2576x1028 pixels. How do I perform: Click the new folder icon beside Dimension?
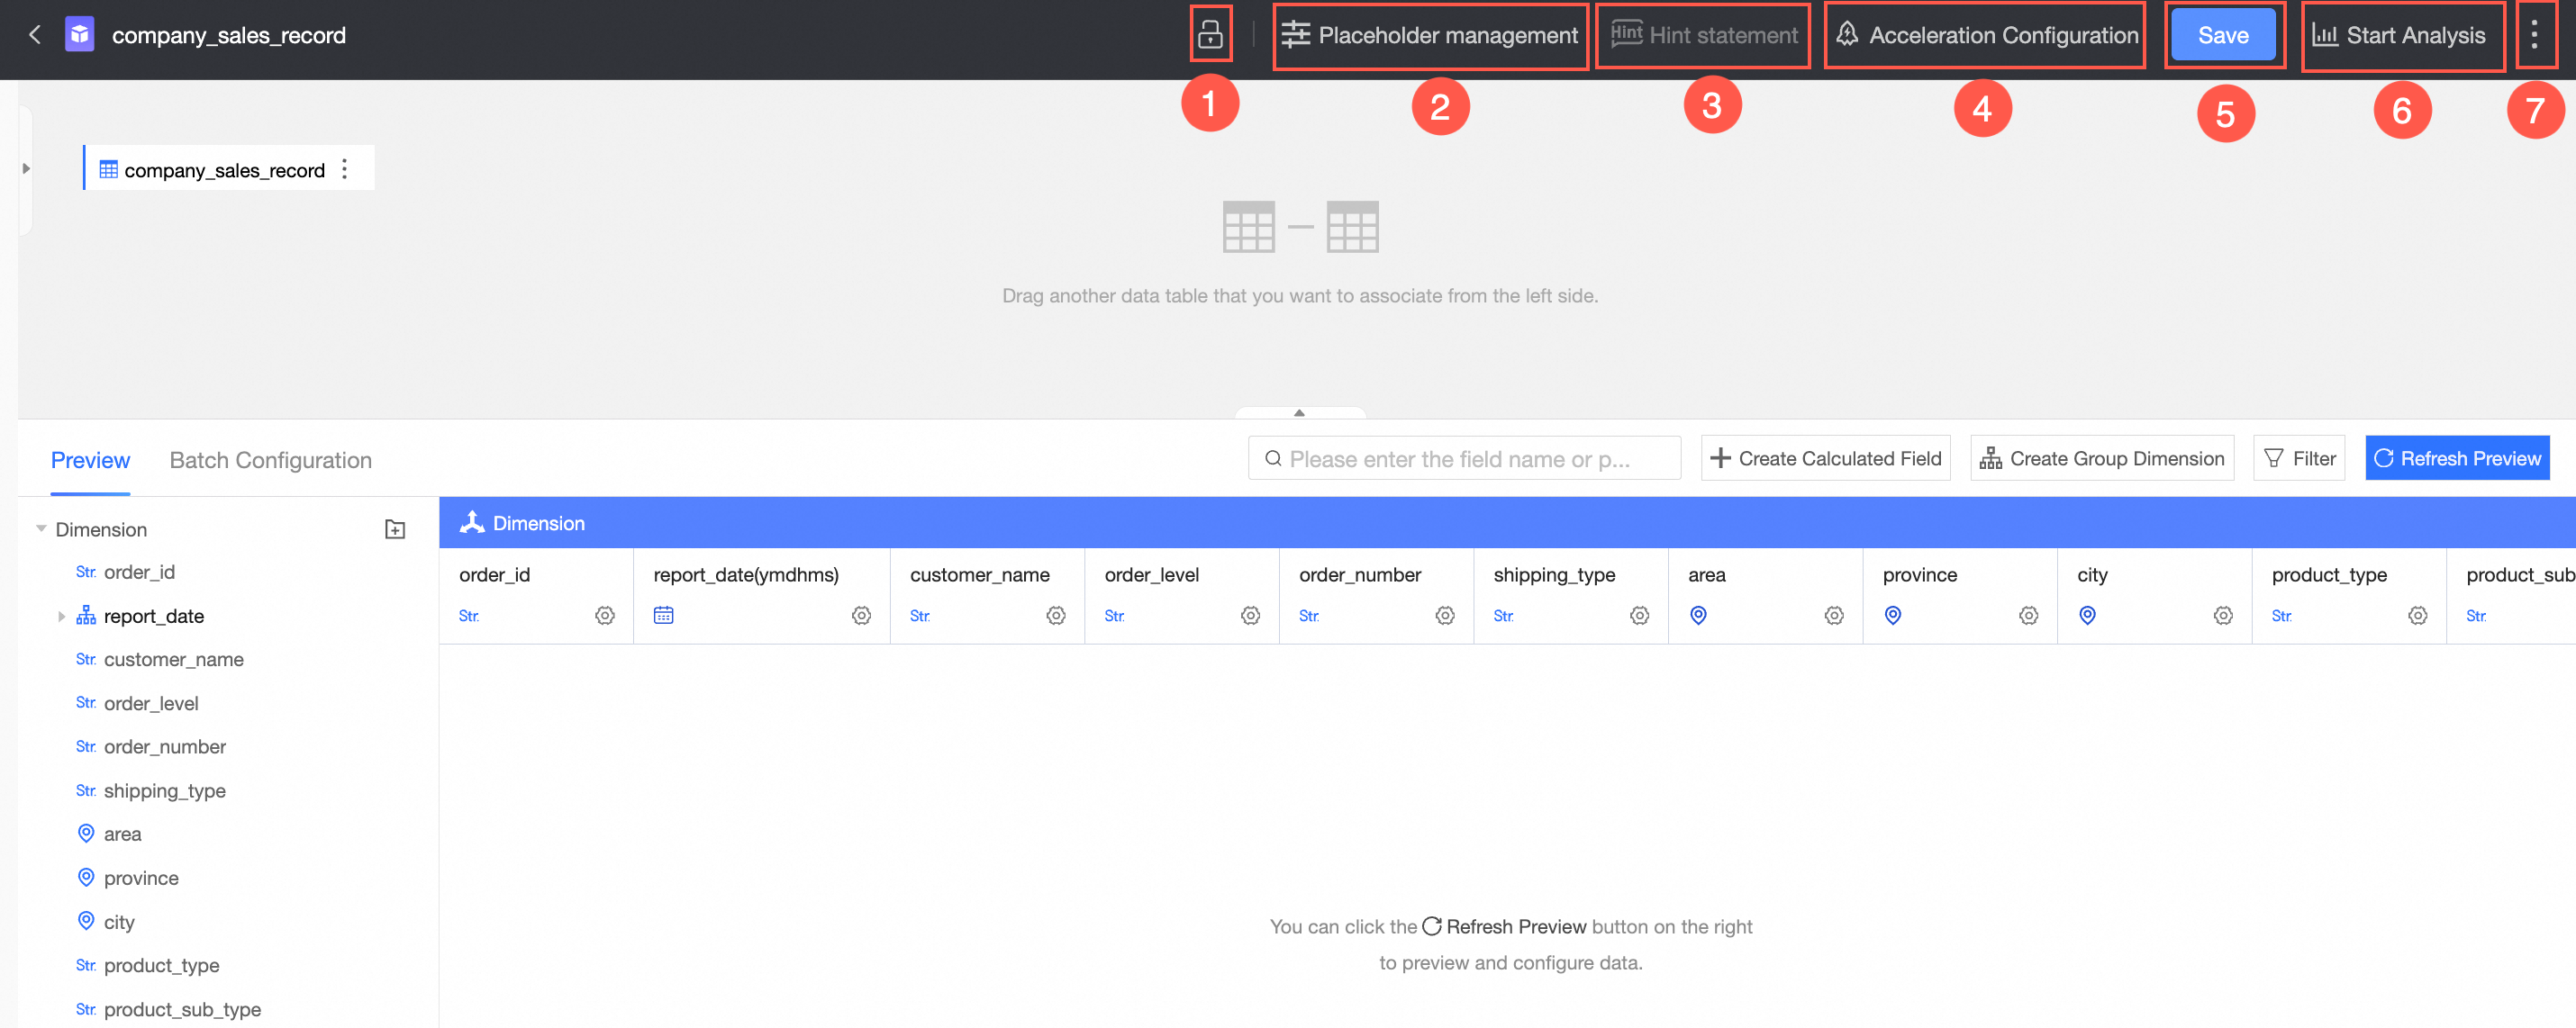[x=395, y=529]
